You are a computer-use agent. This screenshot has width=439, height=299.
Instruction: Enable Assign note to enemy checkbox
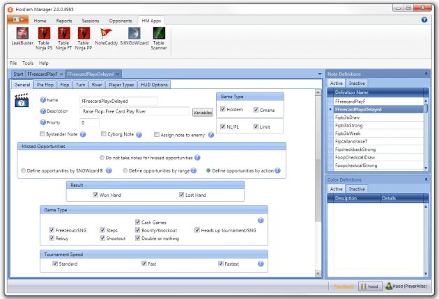(x=157, y=135)
